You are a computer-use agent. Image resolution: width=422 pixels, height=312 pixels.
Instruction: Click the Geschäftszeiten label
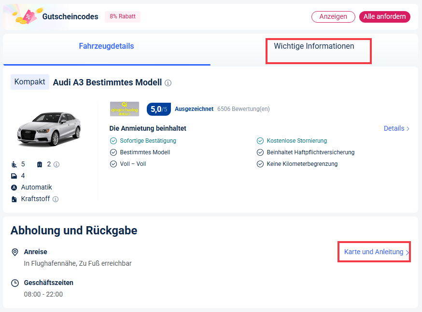point(48,283)
